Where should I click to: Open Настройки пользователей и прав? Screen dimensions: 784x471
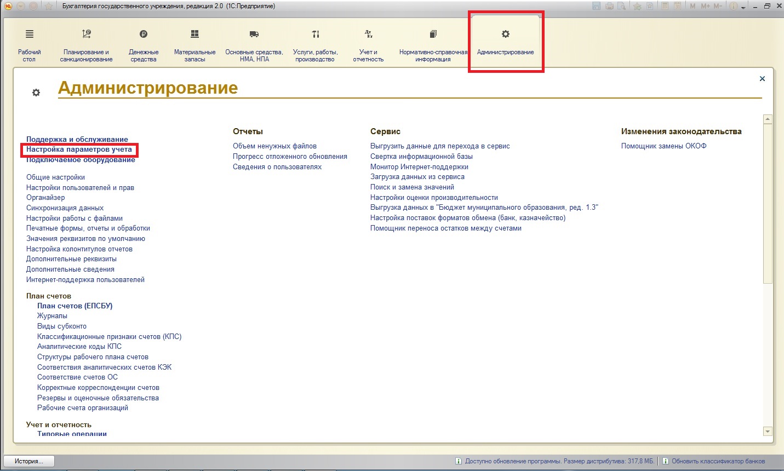pyautogui.click(x=80, y=187)
